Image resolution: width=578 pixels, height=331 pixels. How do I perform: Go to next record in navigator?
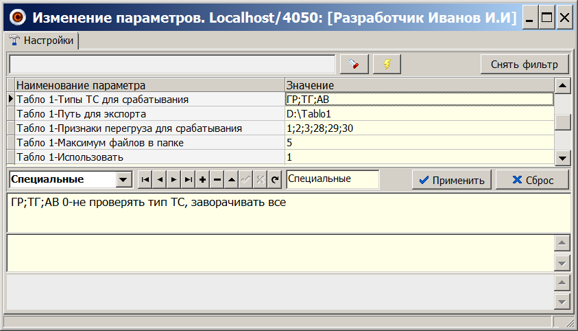[173, 180]
